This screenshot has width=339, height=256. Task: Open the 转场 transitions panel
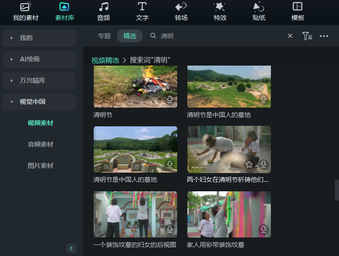(181, 12)
